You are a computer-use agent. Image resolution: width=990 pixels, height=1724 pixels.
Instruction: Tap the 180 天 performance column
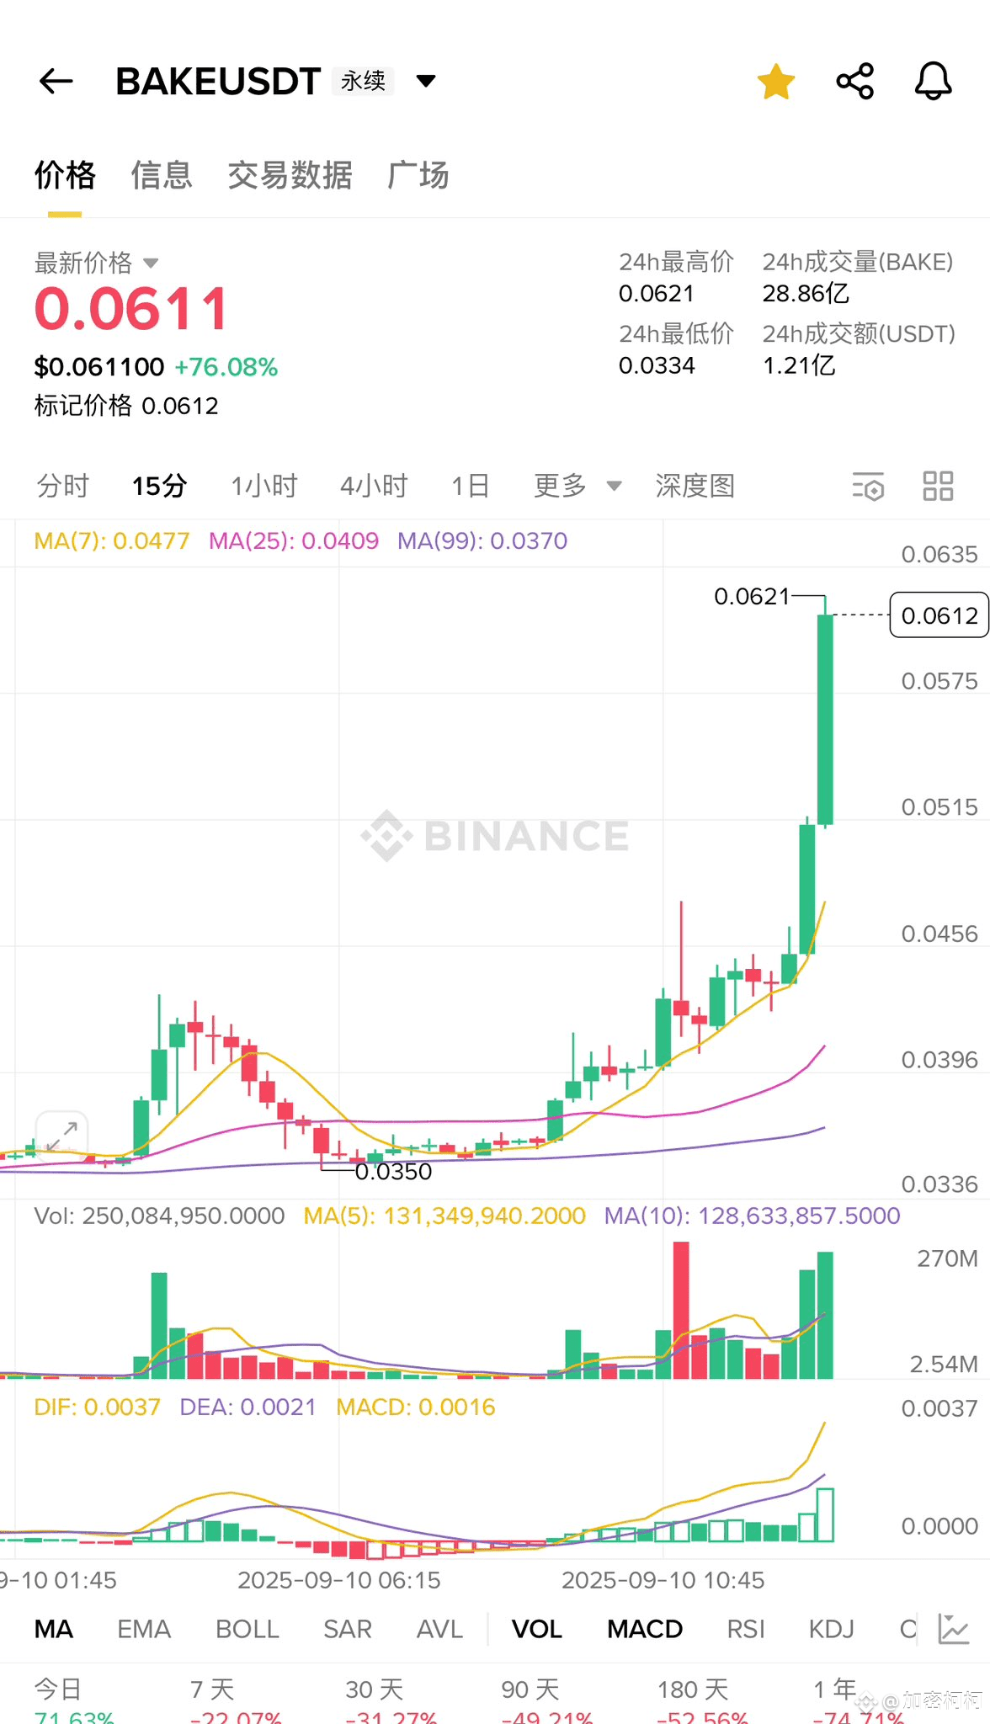click(x=703, y=1702)
